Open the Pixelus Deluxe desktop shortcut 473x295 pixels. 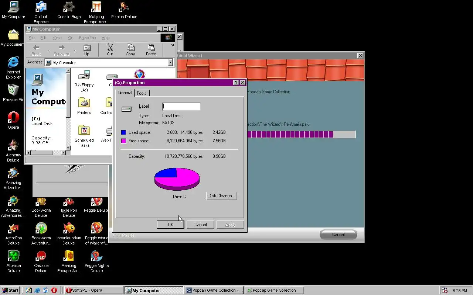(124, 10)
